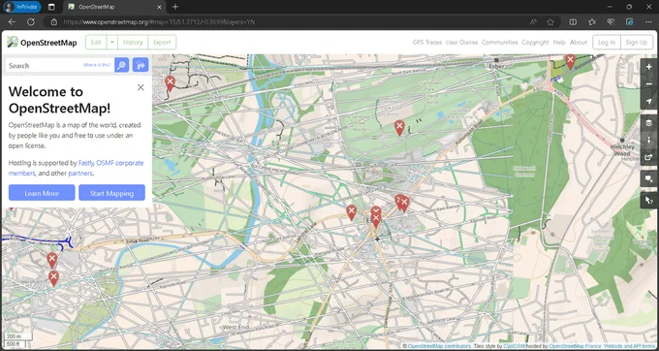Click the Log In button

[607, 42]
